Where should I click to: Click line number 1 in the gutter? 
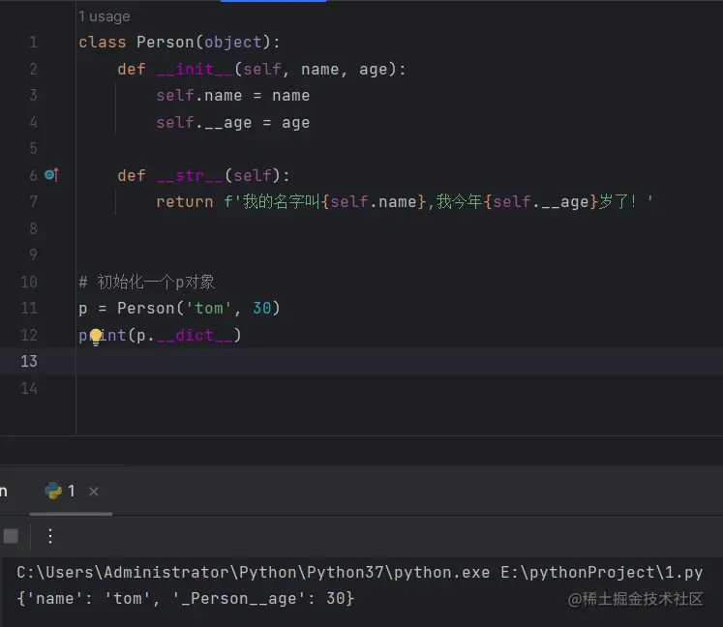pos(33,43)
